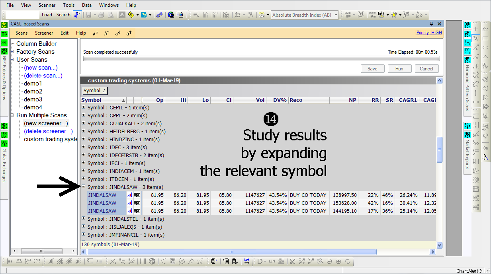
Task: Sort by the DV% column header
Action: coord(277,100)
